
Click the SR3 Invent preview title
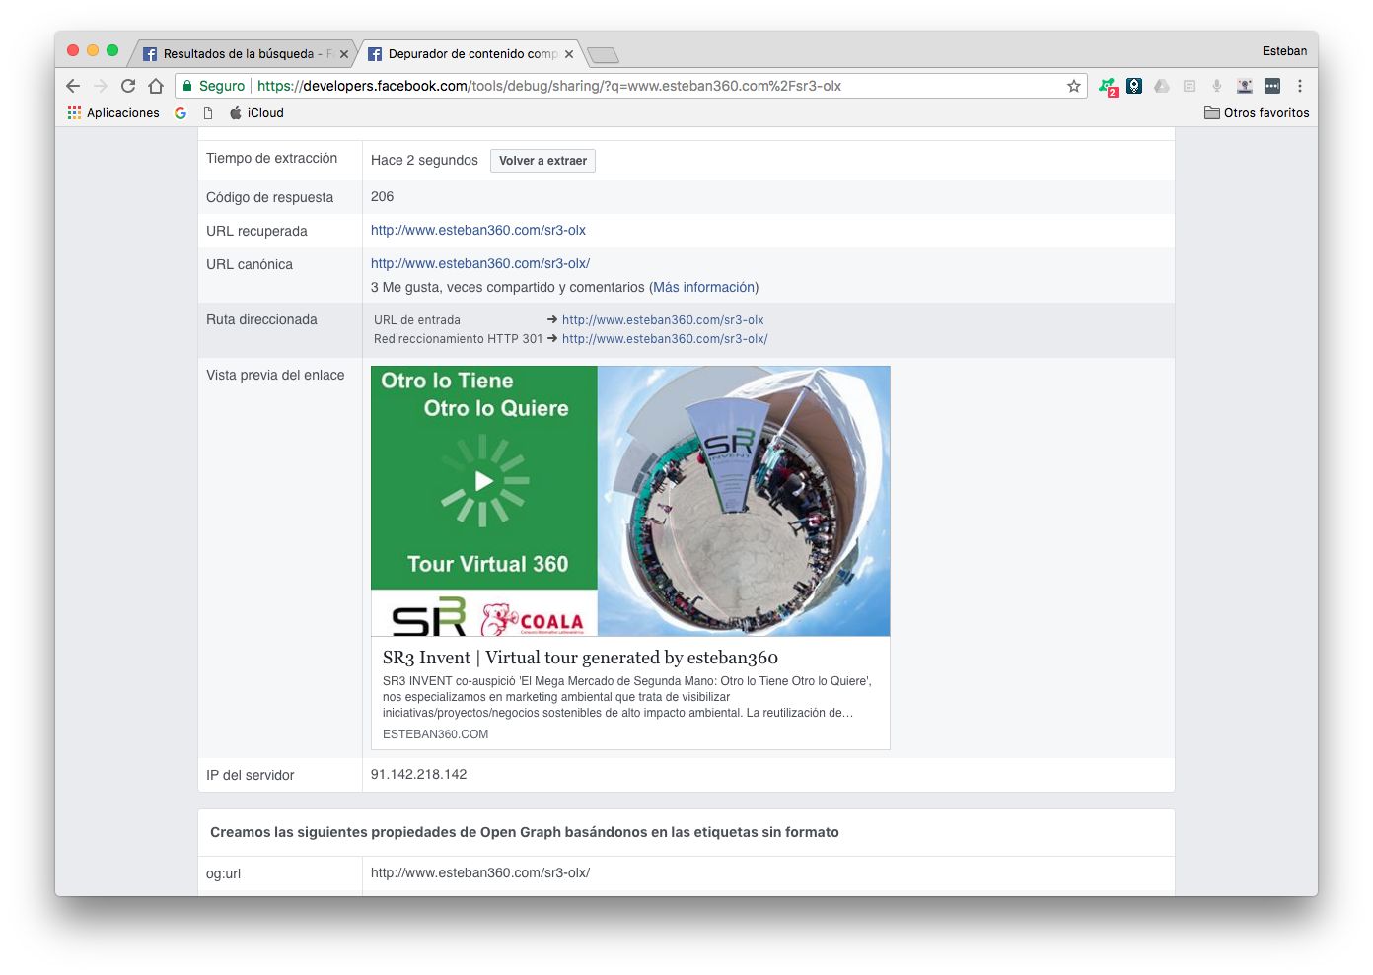point(580,658)
